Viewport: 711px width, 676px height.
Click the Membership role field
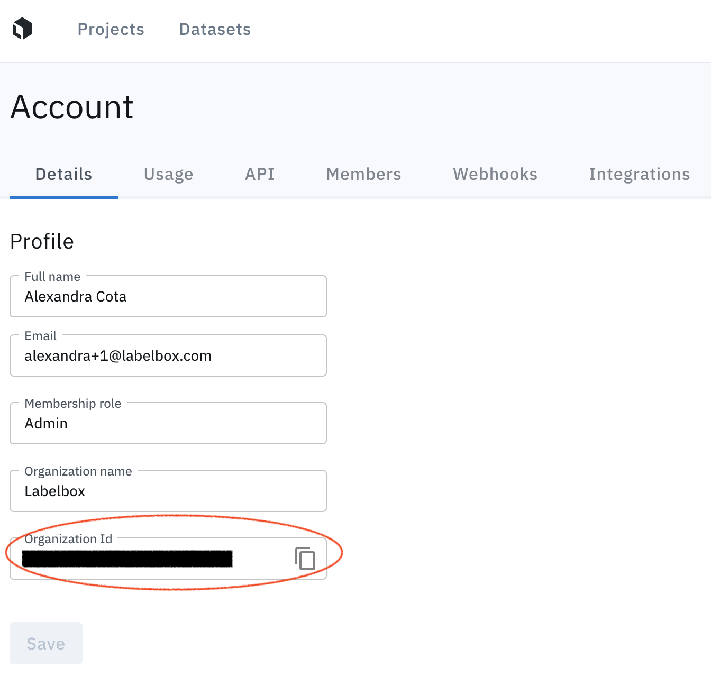168,423
